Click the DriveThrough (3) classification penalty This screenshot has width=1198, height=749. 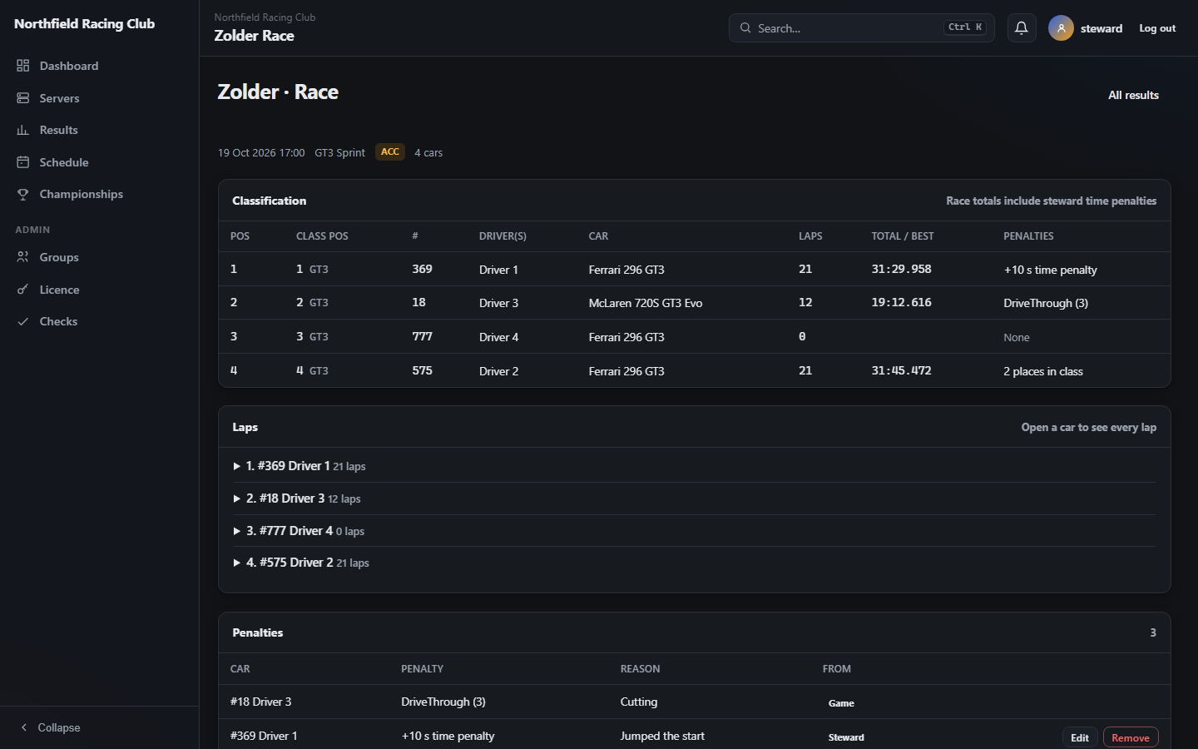pyautogui.click(x=1046, y=303)
